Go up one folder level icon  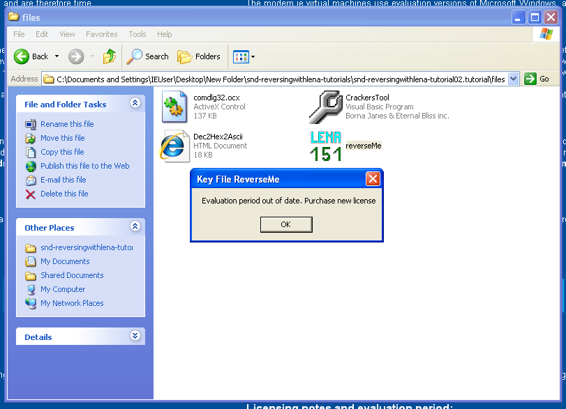click(x=110, y=56)
